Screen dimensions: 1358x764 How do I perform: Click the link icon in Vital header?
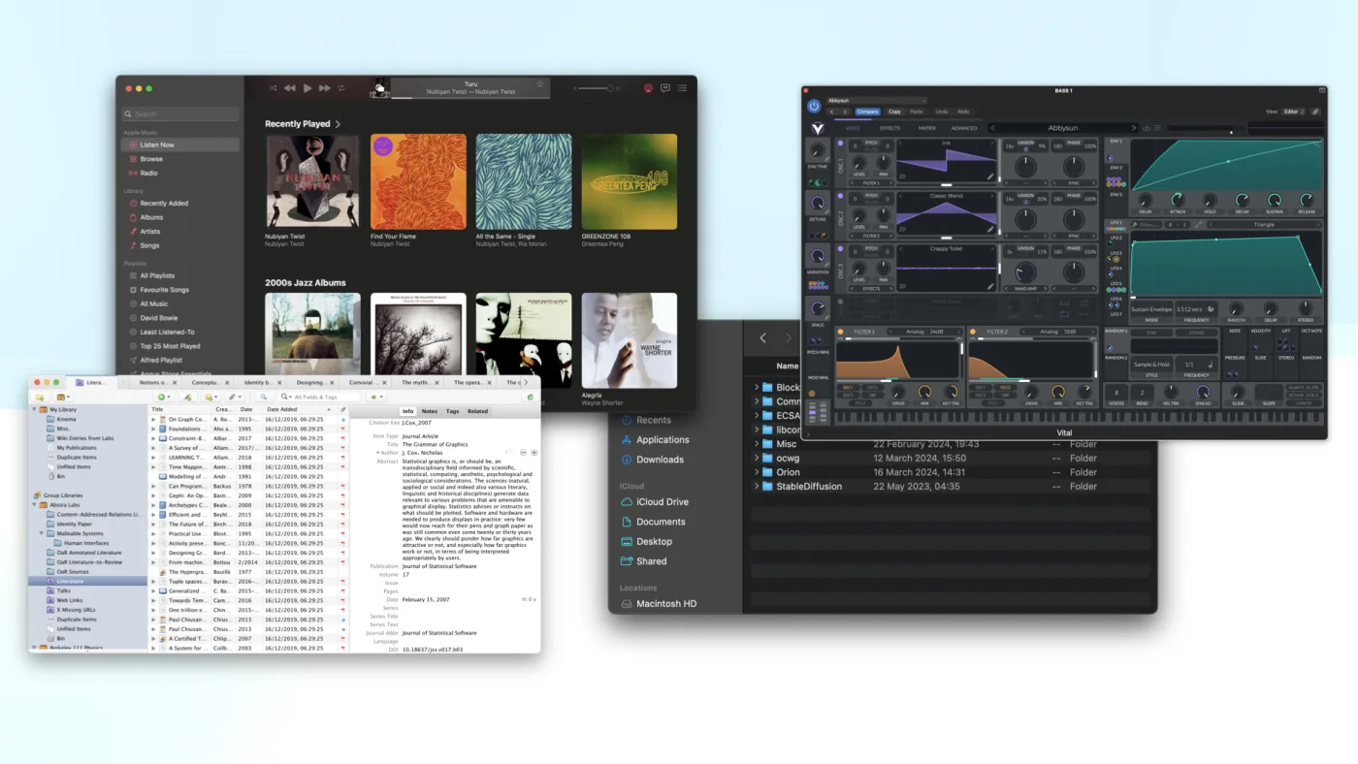coord(1315,111)
